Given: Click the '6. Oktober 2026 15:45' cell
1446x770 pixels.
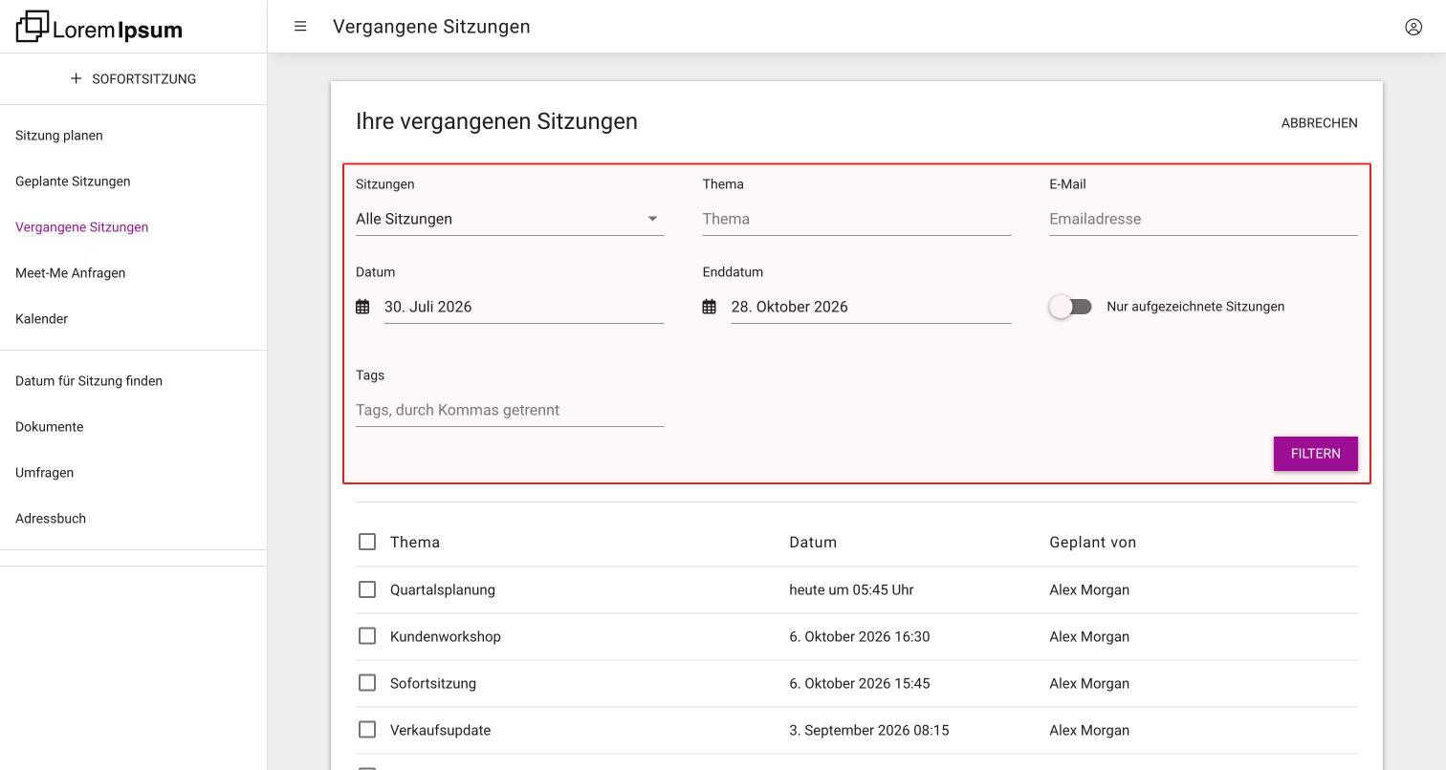Looking at the screenshot, I should [860, 684].
